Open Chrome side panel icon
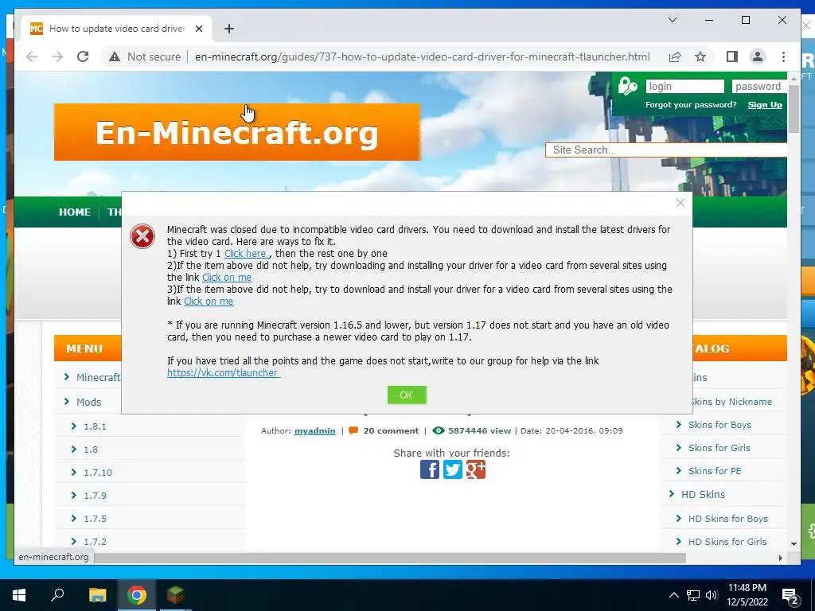The width and height of the screenshot is (815, 611). [732, 56]
